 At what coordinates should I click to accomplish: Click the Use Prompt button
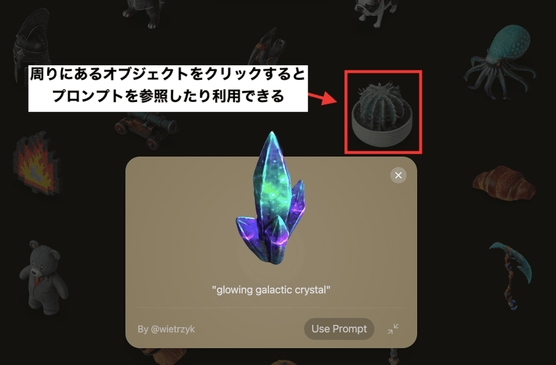click(x=339, y=329)
